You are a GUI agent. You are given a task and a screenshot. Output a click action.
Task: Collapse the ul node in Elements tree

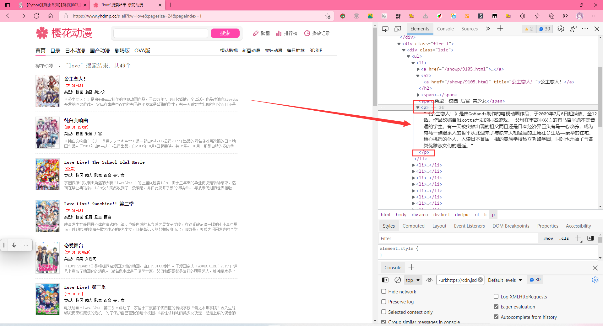click(x=408, y=56)
